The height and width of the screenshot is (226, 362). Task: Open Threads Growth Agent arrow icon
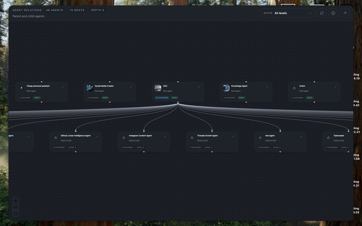[233, 137]
